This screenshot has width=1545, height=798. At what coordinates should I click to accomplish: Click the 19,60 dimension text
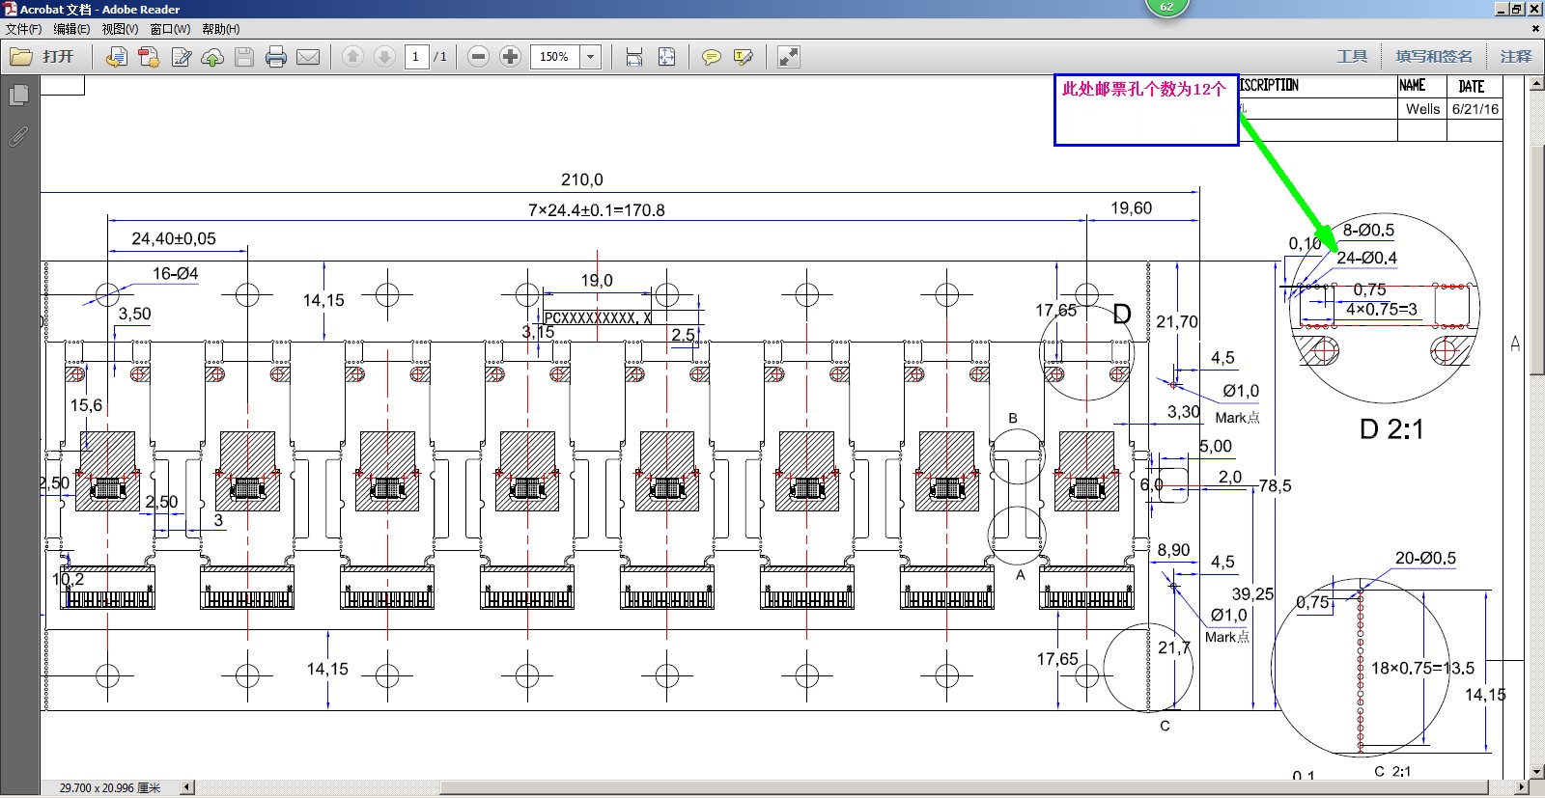1131,208
